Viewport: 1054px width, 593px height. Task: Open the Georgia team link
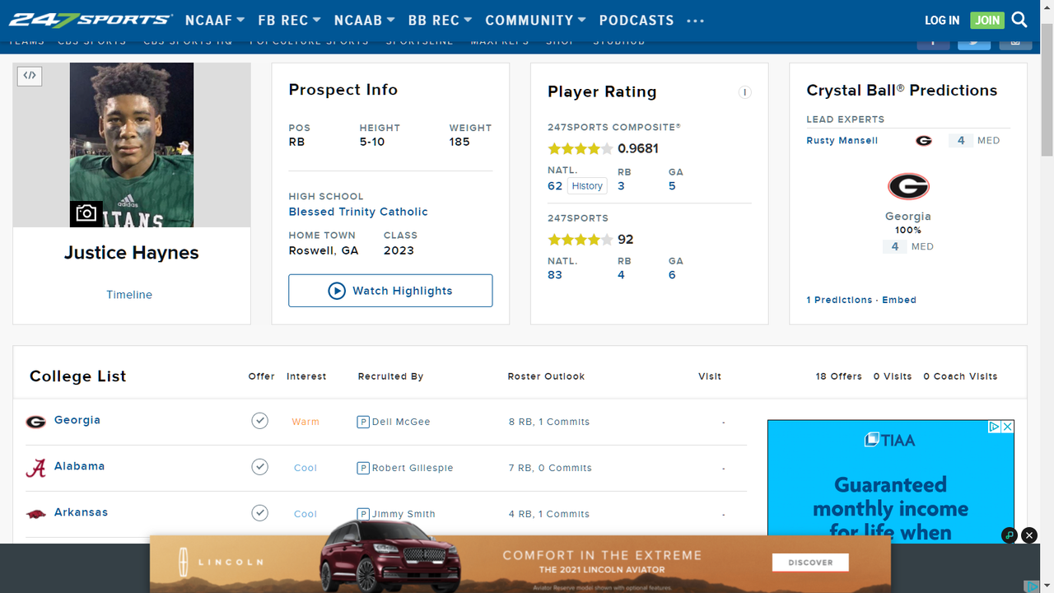click(x=77, y=420)
